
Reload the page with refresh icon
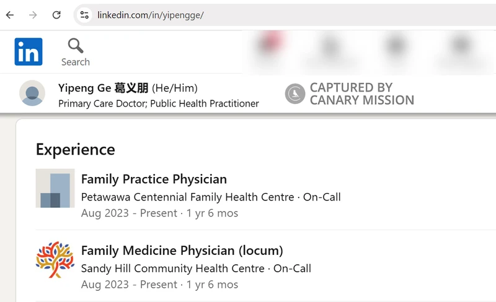click(x=56, y=15)
